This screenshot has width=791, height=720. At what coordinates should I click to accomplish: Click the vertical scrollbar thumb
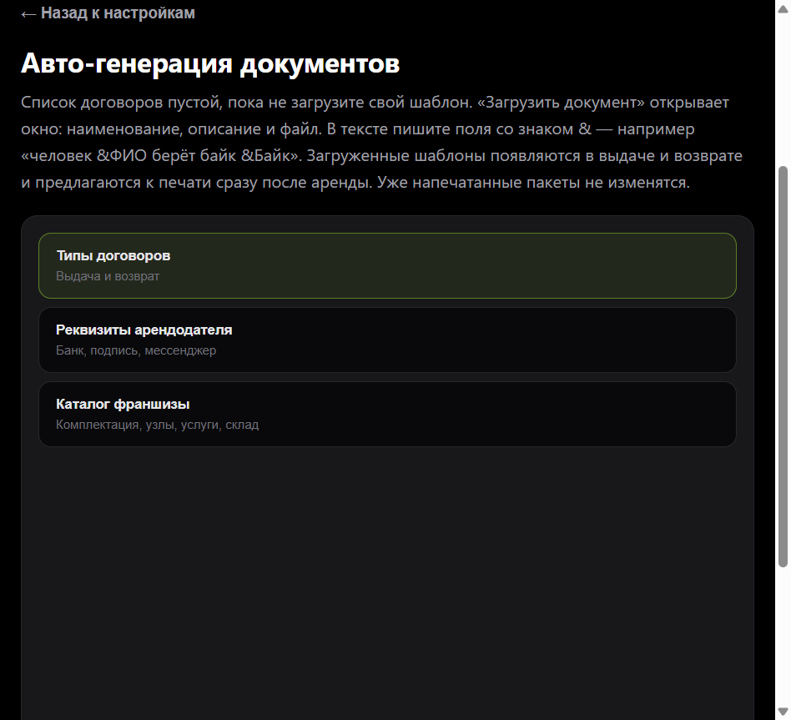pyautogui.click(x=783, y=367)
